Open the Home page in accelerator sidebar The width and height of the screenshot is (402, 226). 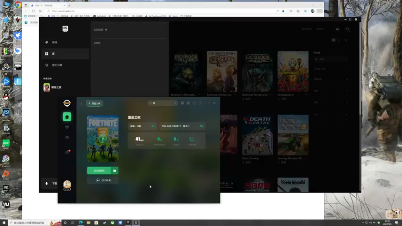point(67,117)
